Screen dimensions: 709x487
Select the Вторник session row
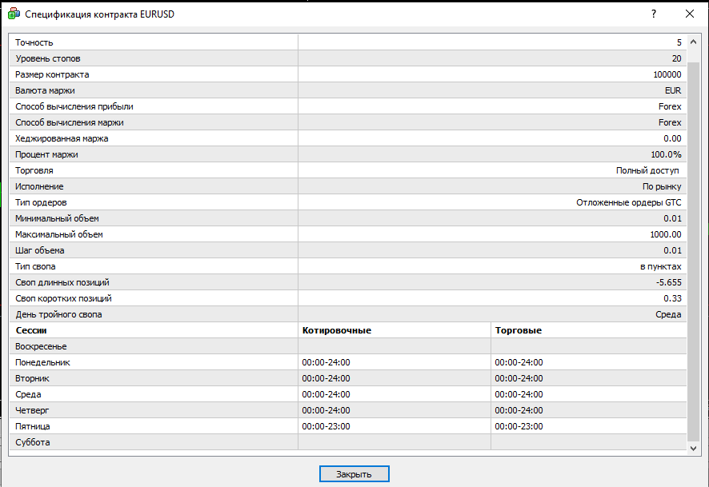coord(348,378)
